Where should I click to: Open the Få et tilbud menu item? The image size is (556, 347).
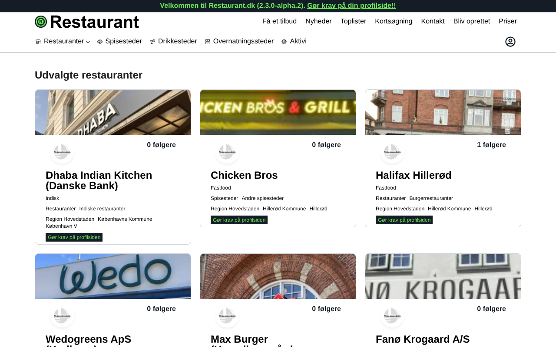tap(279, 21)
